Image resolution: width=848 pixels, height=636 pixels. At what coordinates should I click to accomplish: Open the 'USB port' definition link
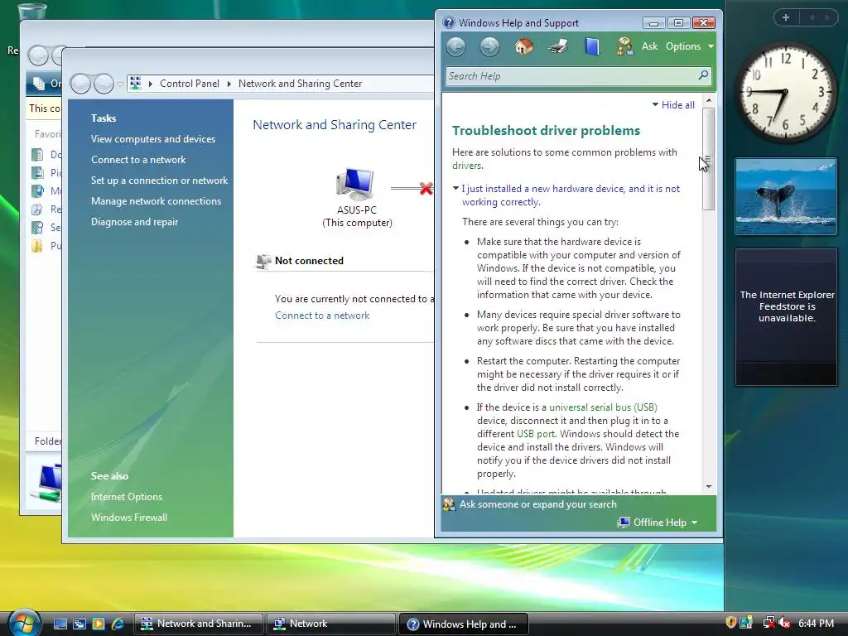point(536,434)
